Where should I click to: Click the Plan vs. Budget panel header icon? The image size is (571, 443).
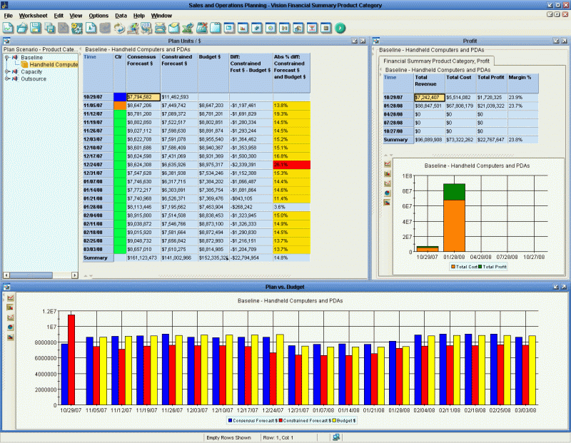point(6,287)
